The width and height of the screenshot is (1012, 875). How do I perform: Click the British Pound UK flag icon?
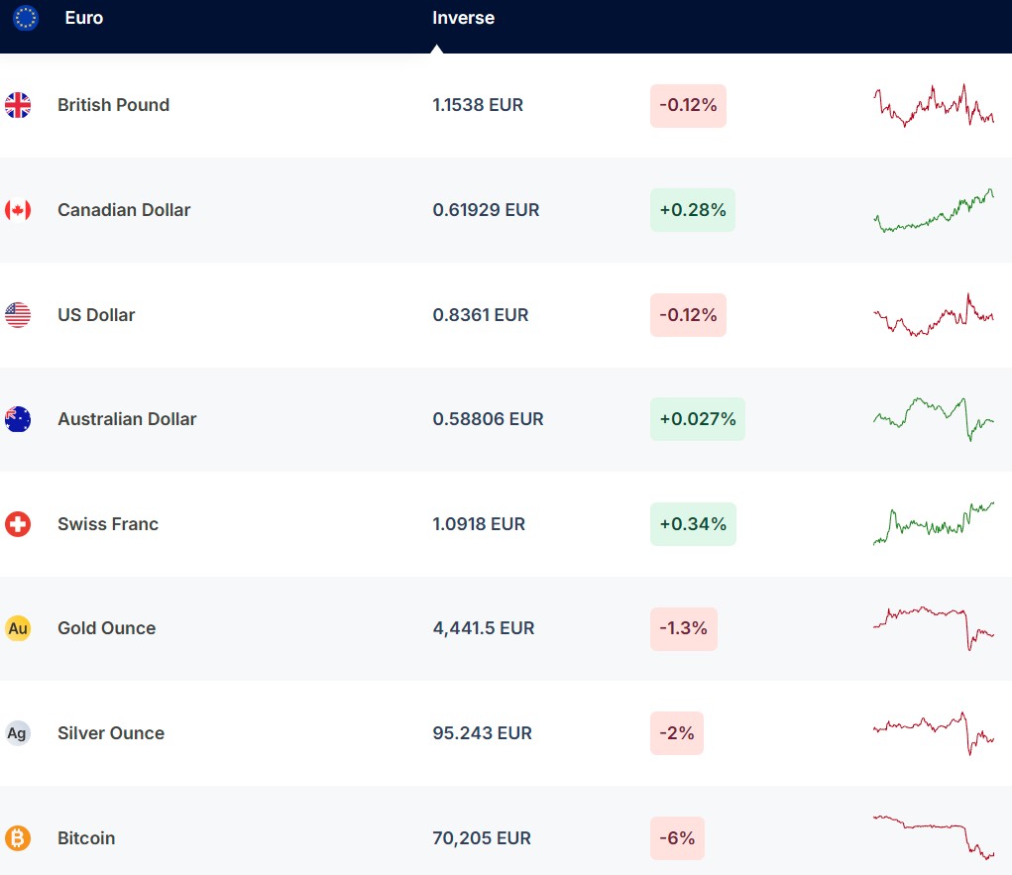[18, 105]
